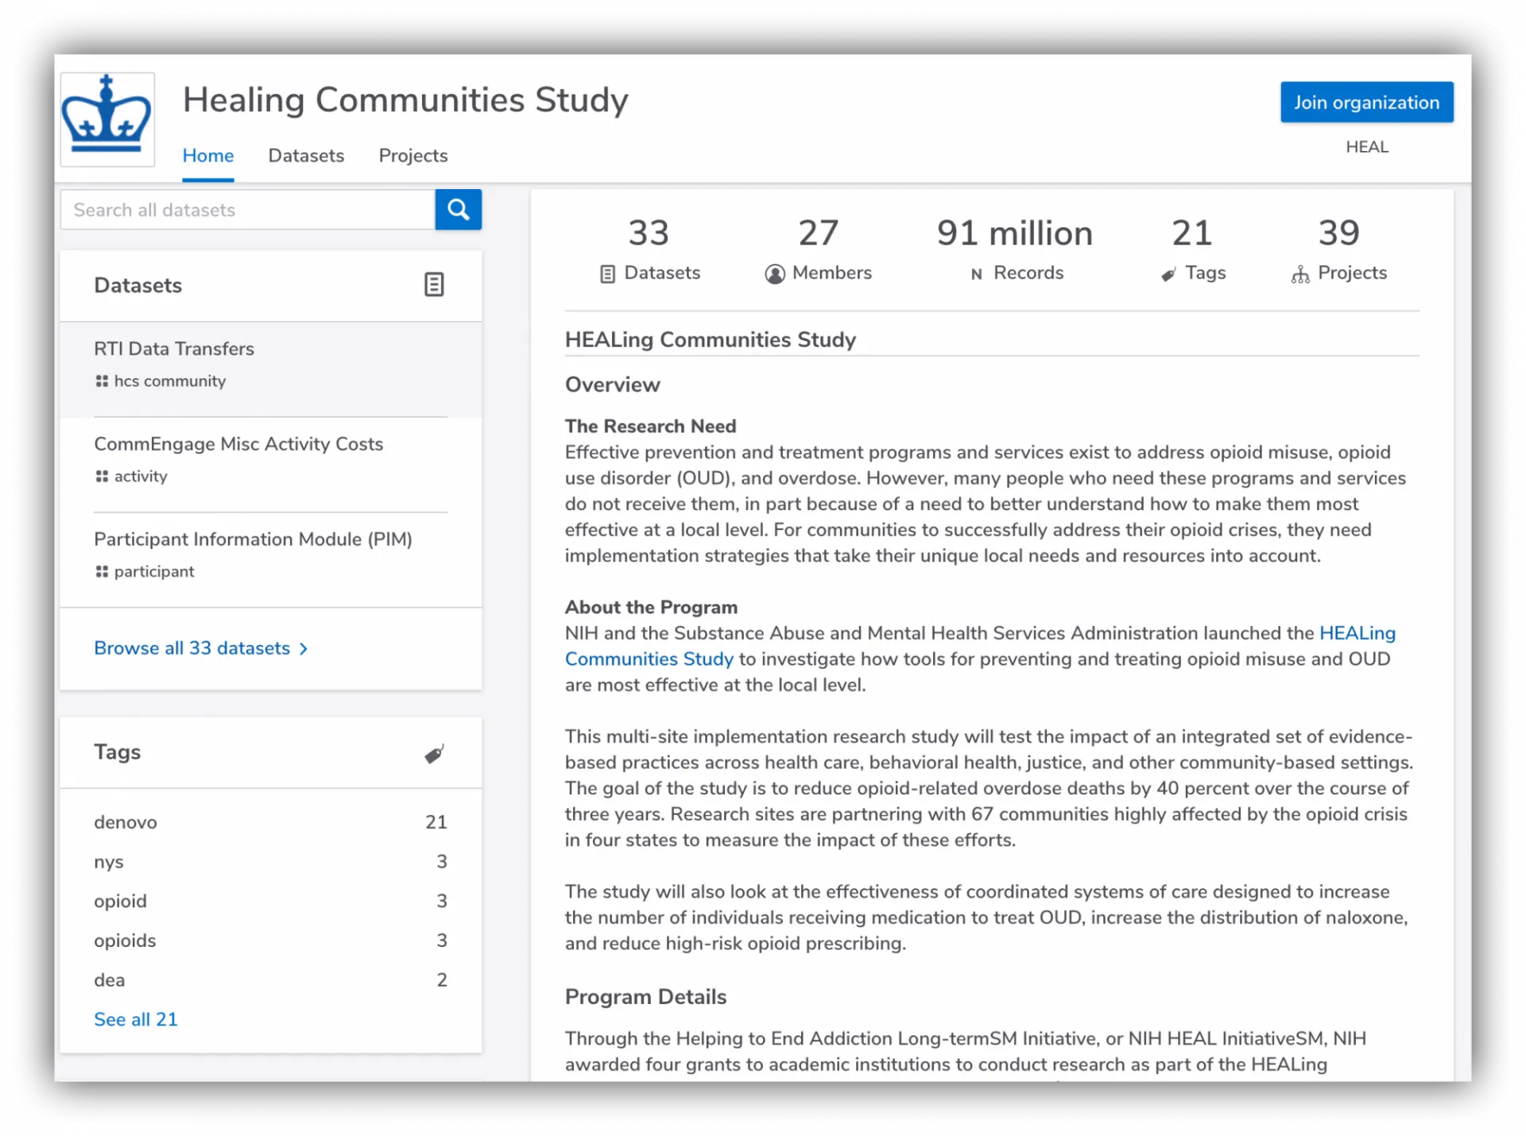Click the Members person icon
Image resolution: width=1526 pixels, height=1136 pixels.
775,274
